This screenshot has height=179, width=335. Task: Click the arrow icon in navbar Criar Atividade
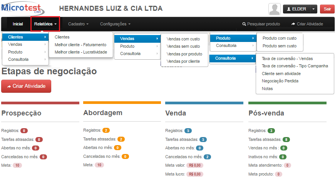coord(293,24)
